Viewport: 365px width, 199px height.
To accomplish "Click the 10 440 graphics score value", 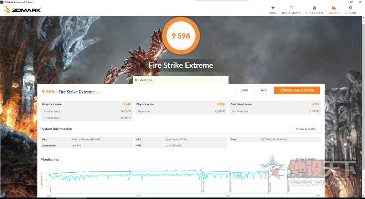I will click(x=127, y=104).
